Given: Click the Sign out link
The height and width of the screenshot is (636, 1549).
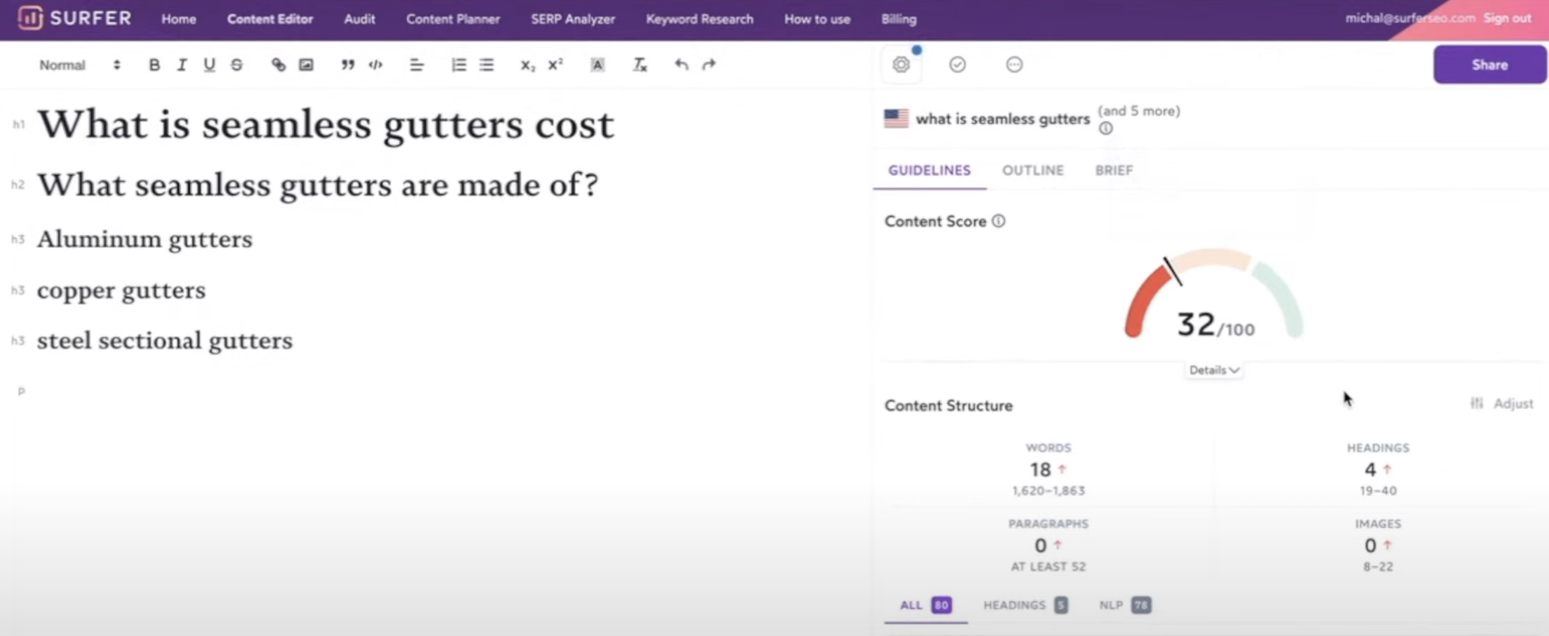Looking at the screenshot, I should tap(1507, 18).
